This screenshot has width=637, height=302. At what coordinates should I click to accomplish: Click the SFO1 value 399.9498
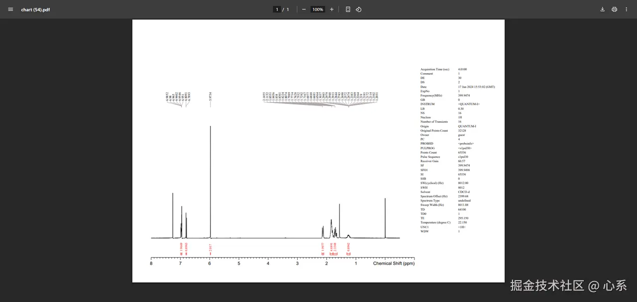tap(464, 170)
